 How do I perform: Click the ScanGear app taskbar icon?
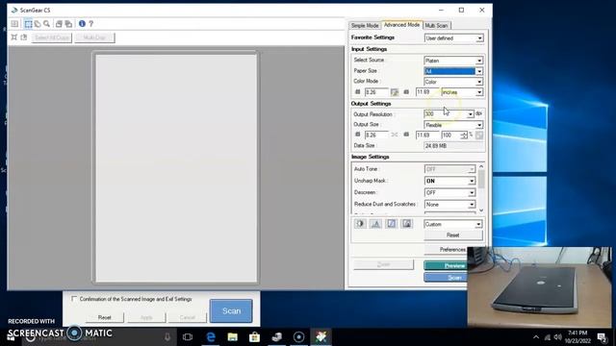321,336
